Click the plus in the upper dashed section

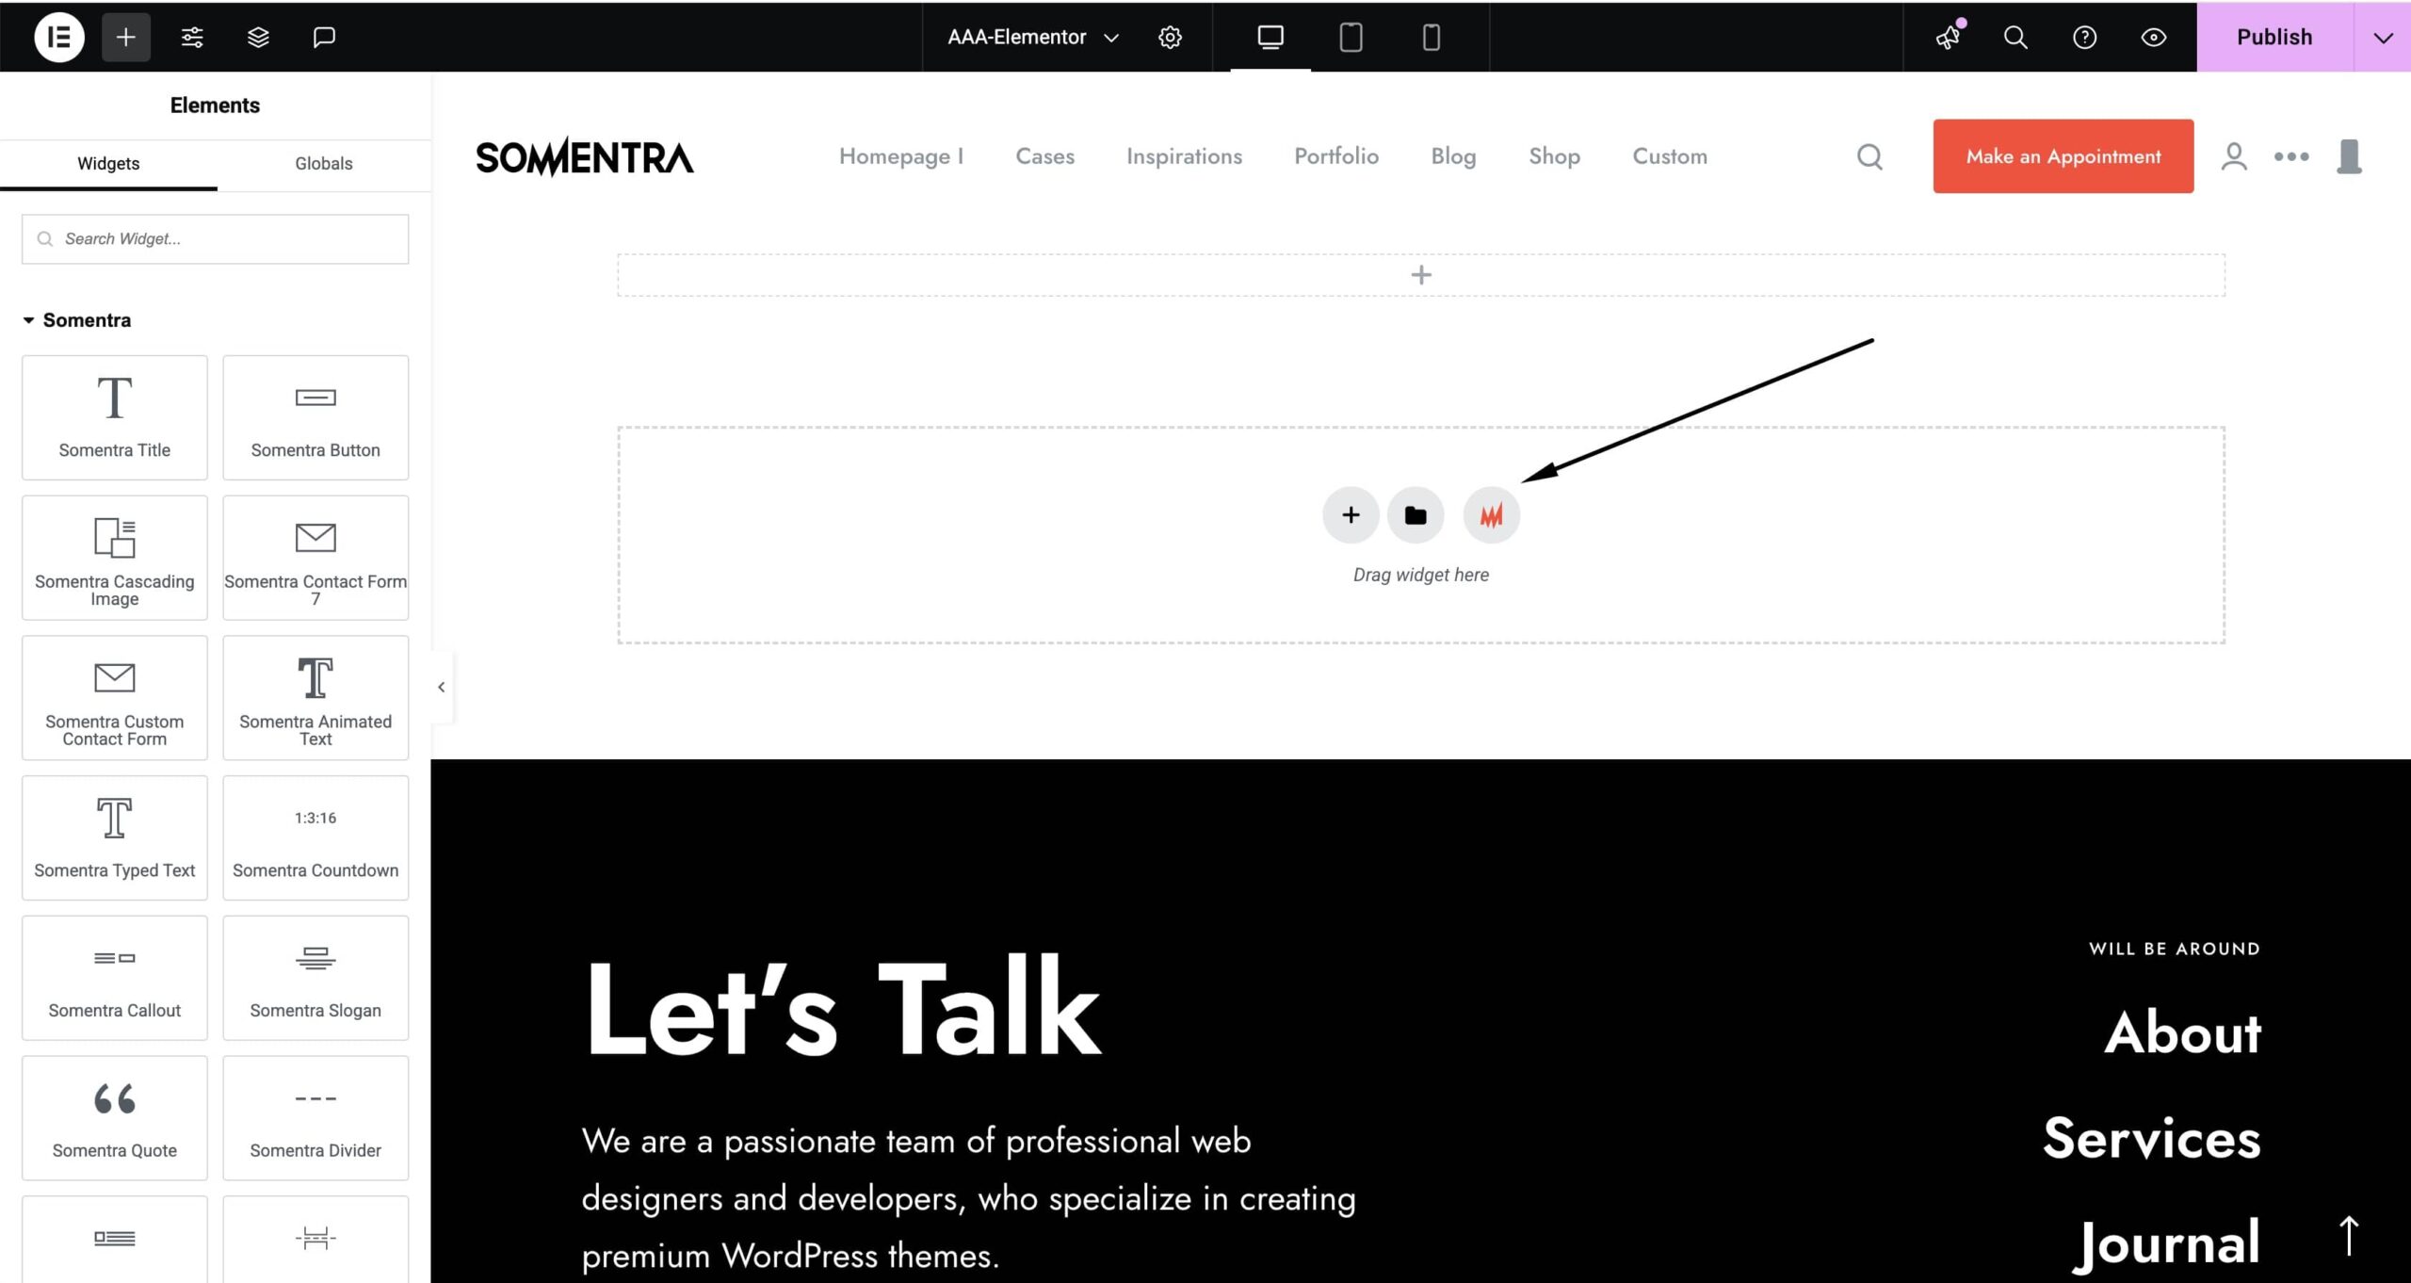1421,275
